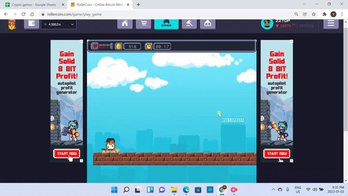Screen dimensions: 348x196
Task: Open the hamburger main menu
Action: [x=331, y=23]
